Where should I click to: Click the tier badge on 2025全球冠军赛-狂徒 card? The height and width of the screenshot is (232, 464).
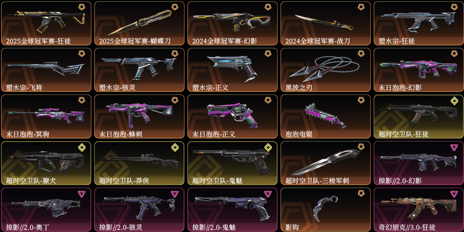(82, 7)
